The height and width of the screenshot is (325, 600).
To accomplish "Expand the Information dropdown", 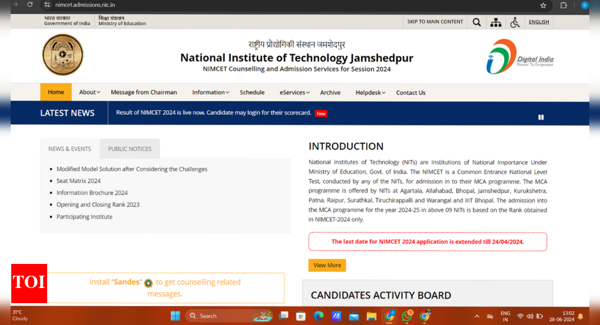I will point(210,92).
